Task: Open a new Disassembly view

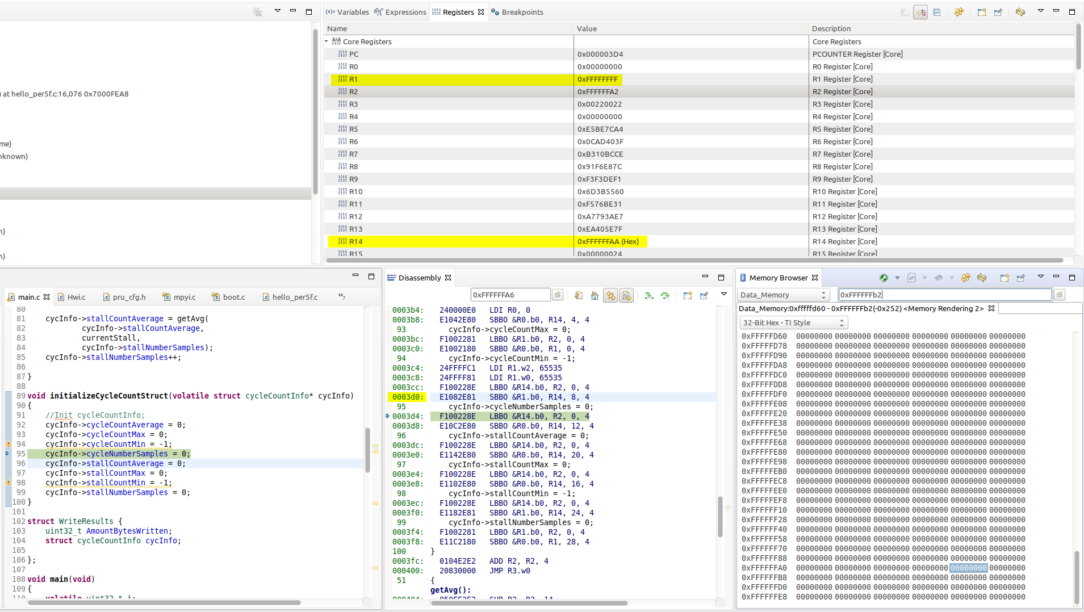Action: tap(688, 295)
